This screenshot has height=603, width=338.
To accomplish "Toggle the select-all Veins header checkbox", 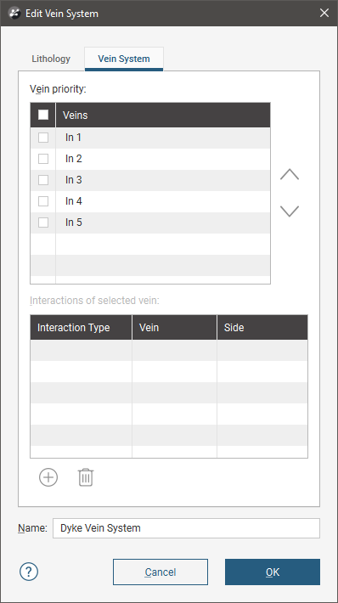I will point(43,115).
